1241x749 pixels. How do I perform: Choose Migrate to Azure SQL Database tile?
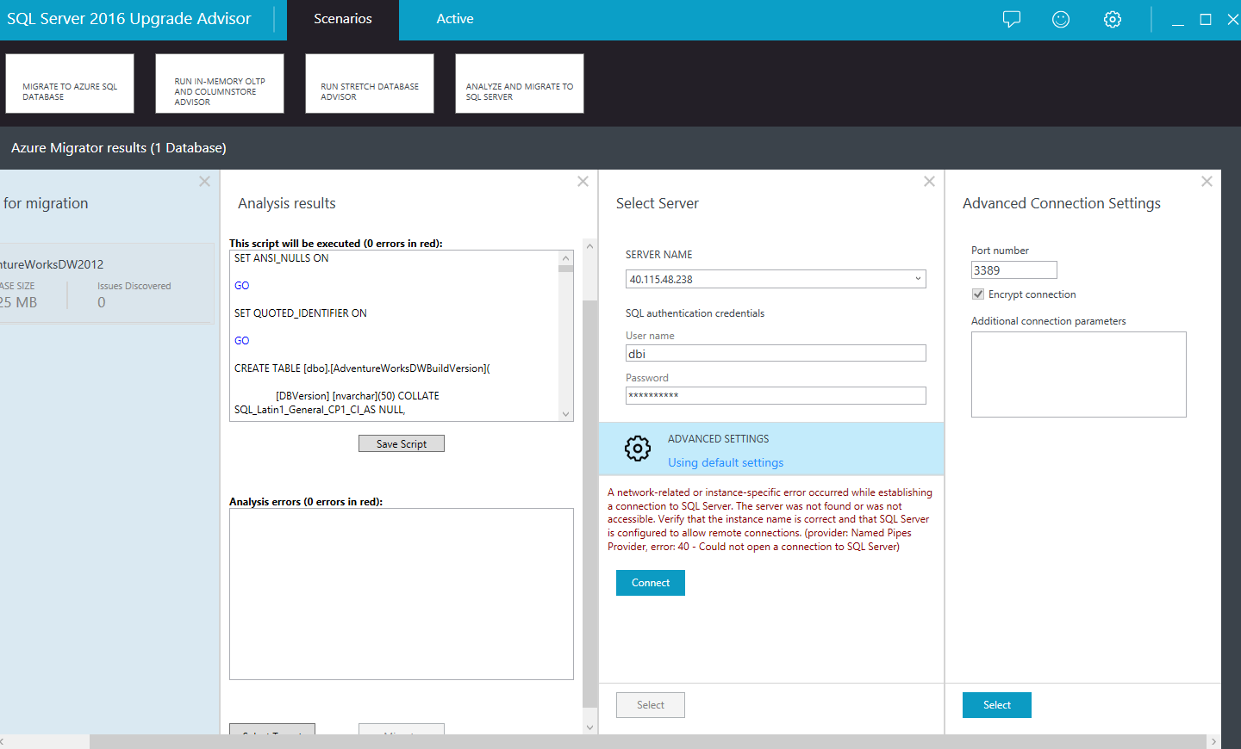(x=70, y=84)
